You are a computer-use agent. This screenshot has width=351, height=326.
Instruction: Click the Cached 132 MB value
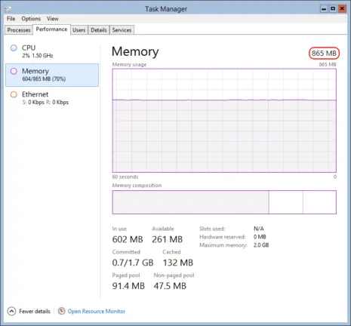[178, 263]
